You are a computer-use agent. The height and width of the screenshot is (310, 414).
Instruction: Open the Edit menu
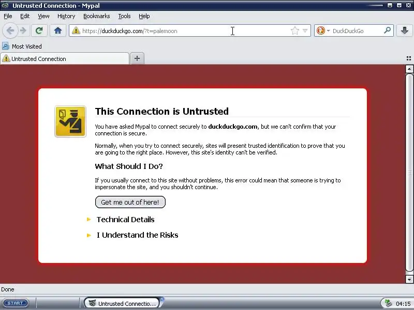click(25, 16)
